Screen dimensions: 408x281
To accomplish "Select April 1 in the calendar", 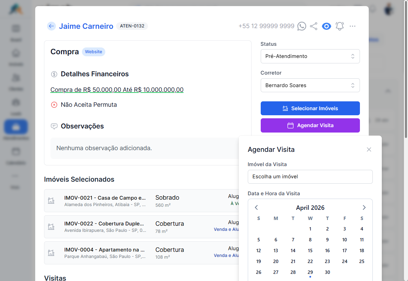I will (x=310, y=229).
